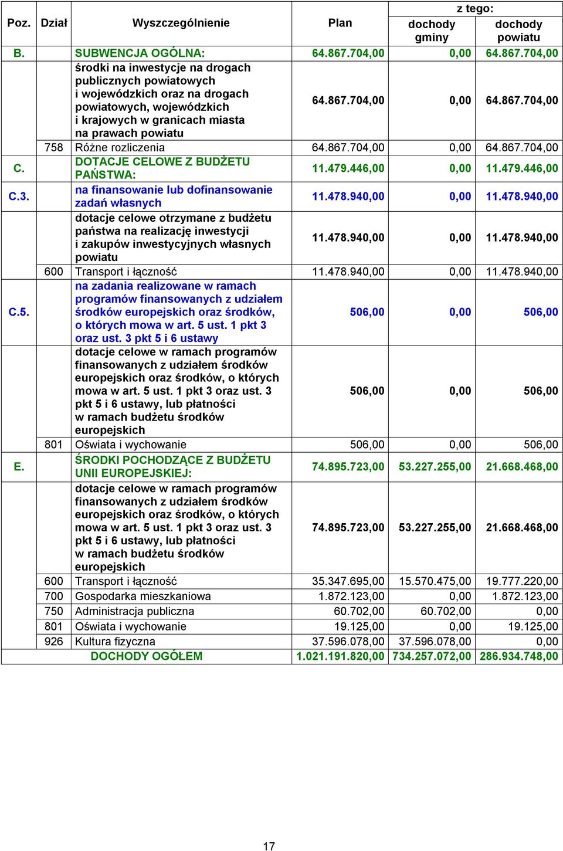The image size is (563, 851).
Task: Select 'na finansowanie lub dofinansowanie zadań własnych'
Action: [174, 196]
